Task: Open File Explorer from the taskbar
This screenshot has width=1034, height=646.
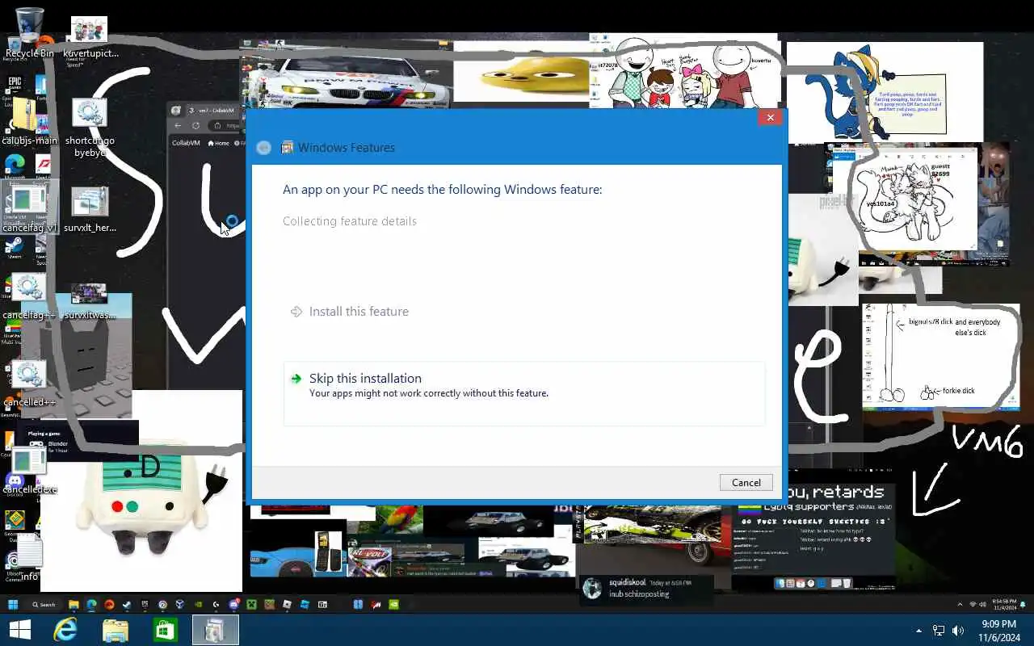Action: click(x=116, y=630)
